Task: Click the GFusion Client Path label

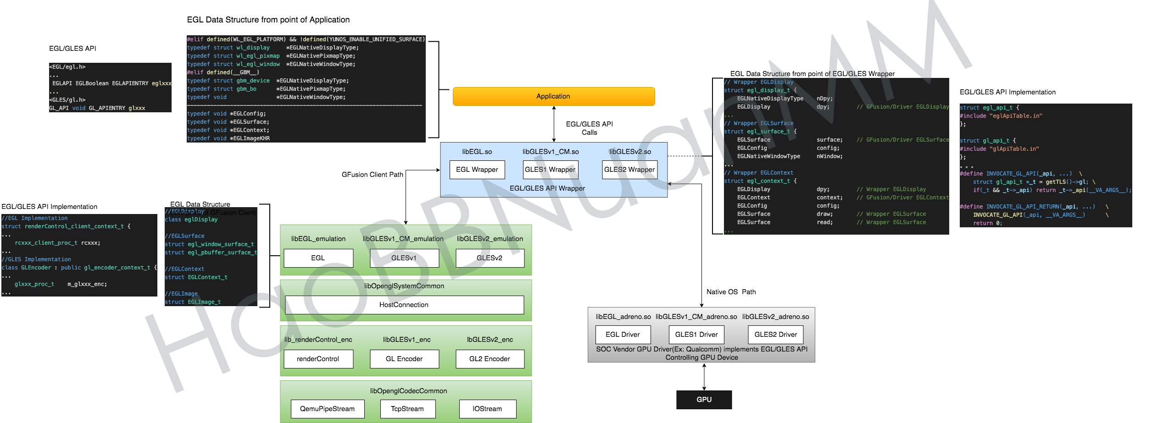Action: [373, 175]
